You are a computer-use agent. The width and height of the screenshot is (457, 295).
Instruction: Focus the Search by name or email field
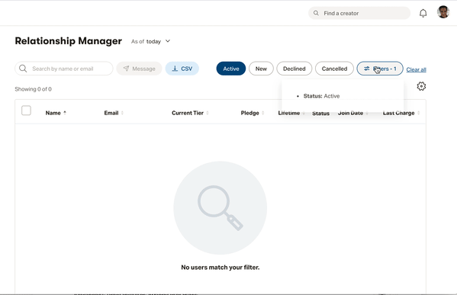coord(64,69)
